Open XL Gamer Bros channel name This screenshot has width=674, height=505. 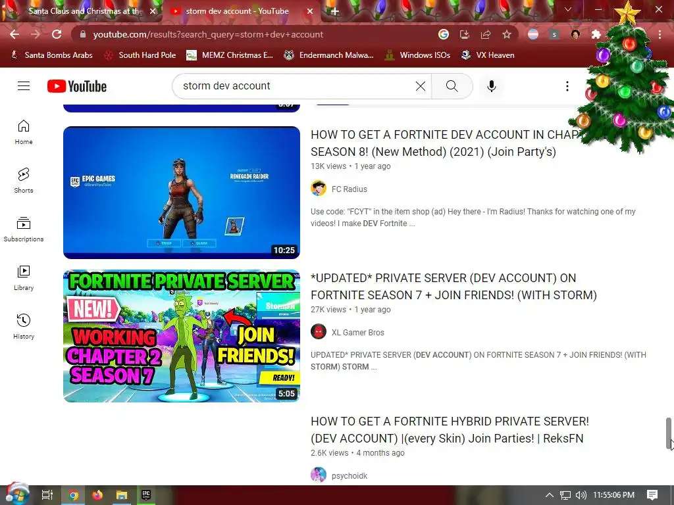tap(357, 332)
